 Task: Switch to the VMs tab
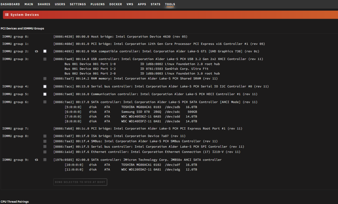130,4
